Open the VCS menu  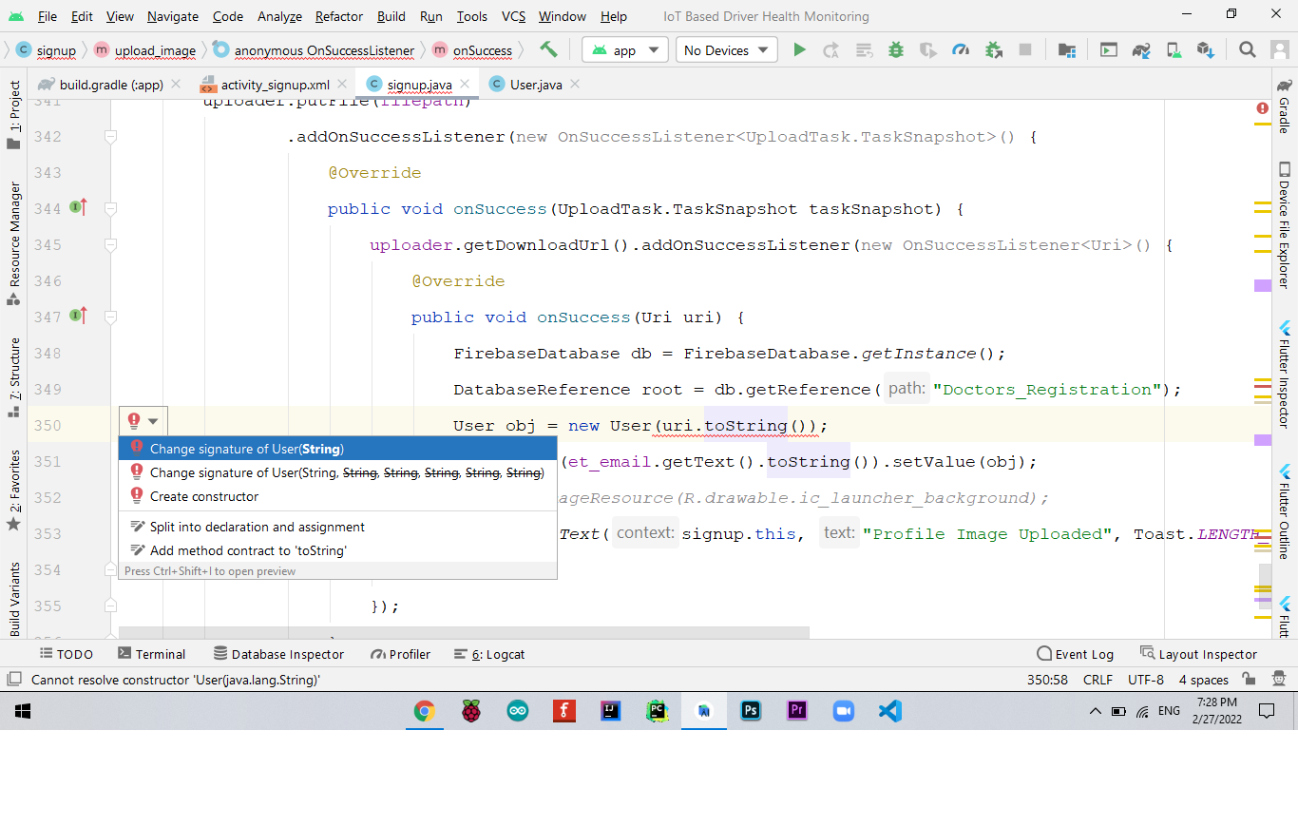513,16
